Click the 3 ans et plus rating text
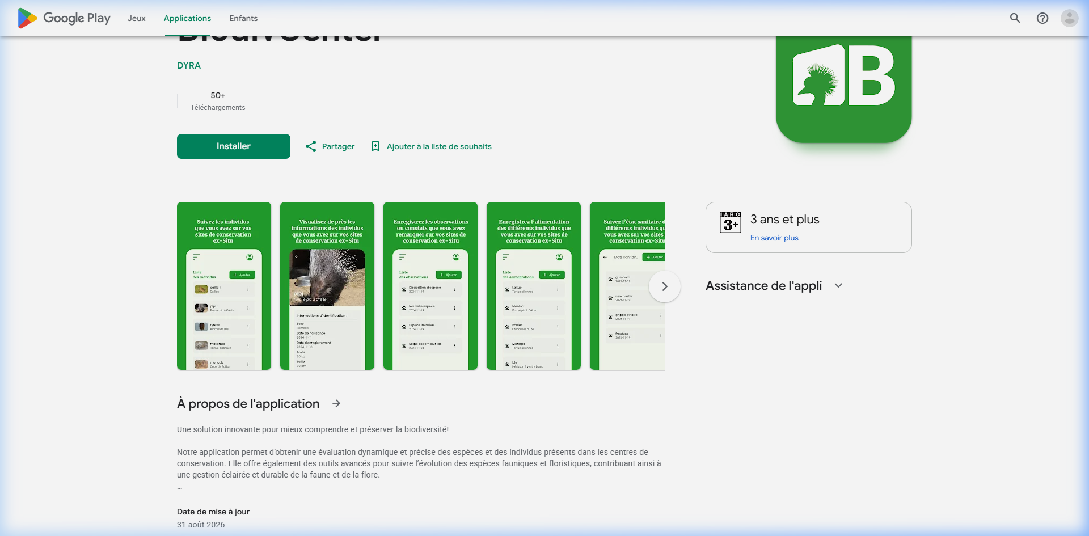Screen dimensions: 1089x536 point(785,220)
